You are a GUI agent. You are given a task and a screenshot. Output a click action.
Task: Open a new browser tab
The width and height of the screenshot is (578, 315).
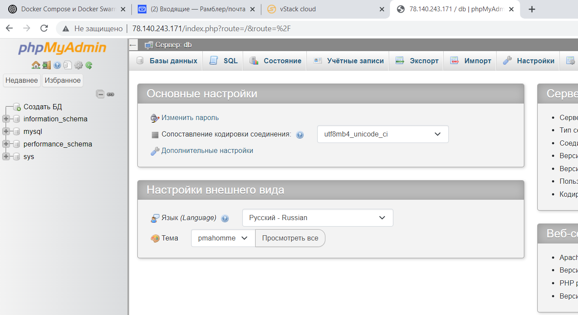point(532,9)
